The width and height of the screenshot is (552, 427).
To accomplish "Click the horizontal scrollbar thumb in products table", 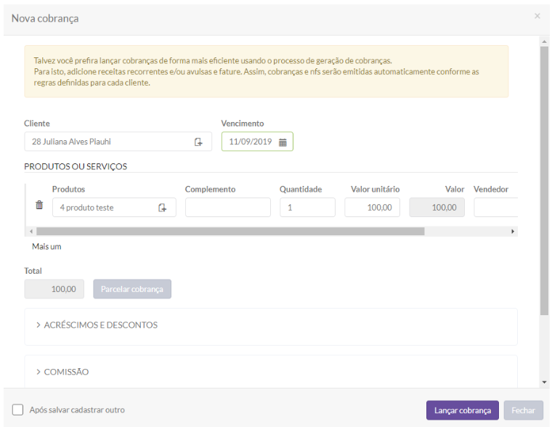I will (x=230, y=231).
